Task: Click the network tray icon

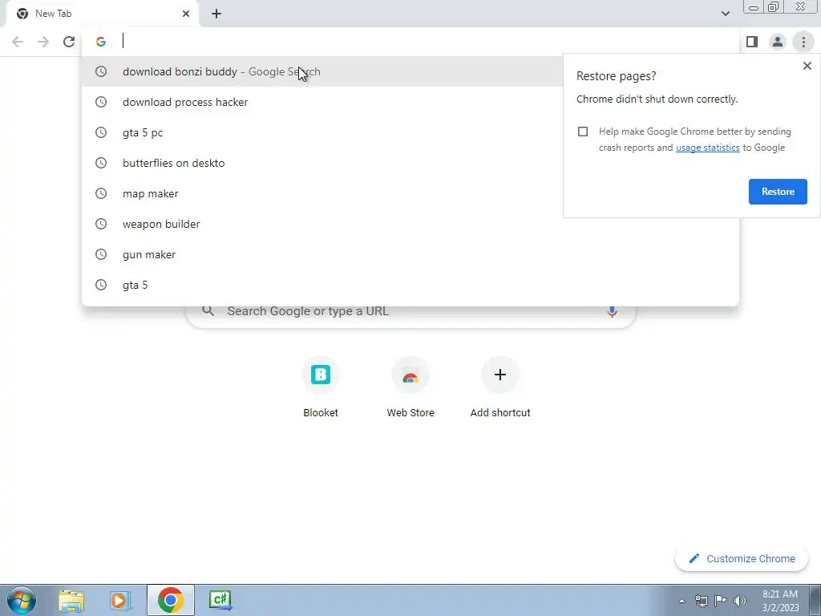Action: click(701, 601)
